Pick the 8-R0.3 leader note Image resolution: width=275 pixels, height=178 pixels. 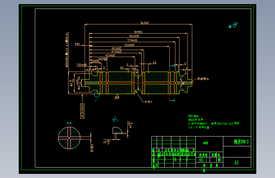pyautogui.click(x=148, y=102)
